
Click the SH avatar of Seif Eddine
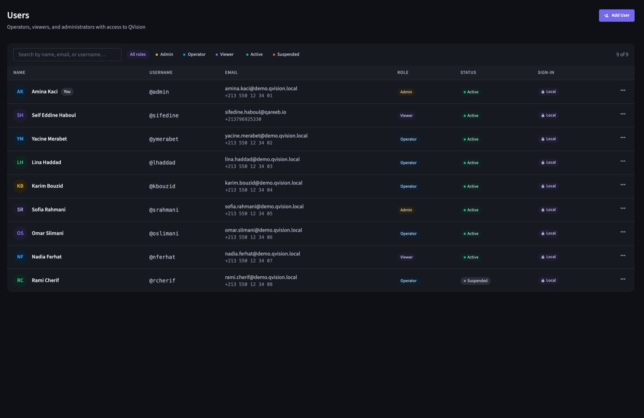pos(20,115)
